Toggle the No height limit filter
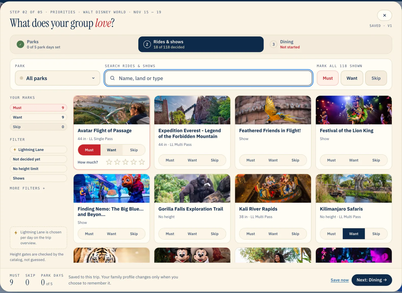This screenshot has width=402, height=293. 38,169
